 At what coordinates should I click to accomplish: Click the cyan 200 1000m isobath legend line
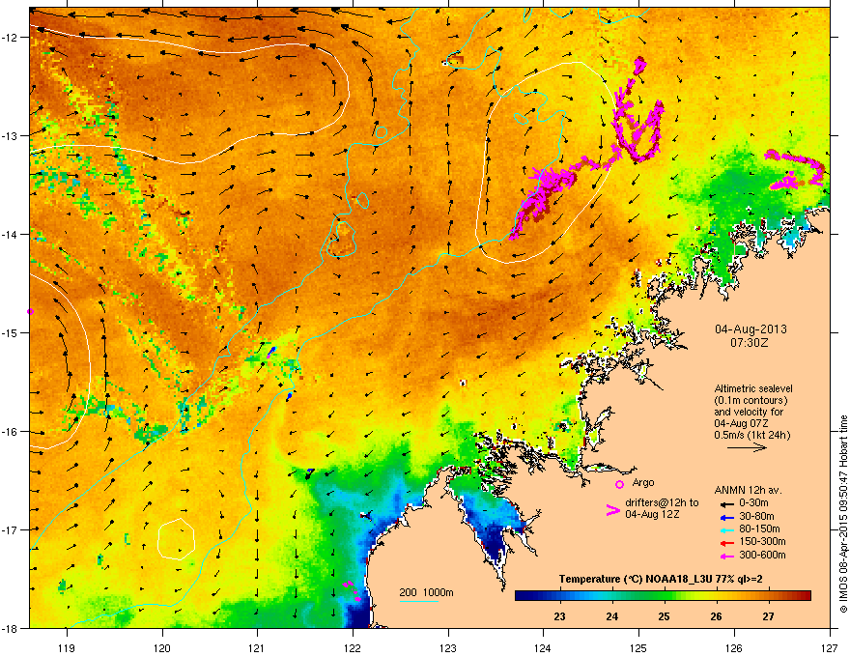418,601
